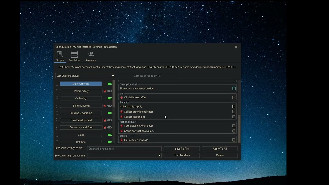Click the Daily Activities drag handle
The image size is (329, 185).
pyautogui.click(x=57, y=84)
